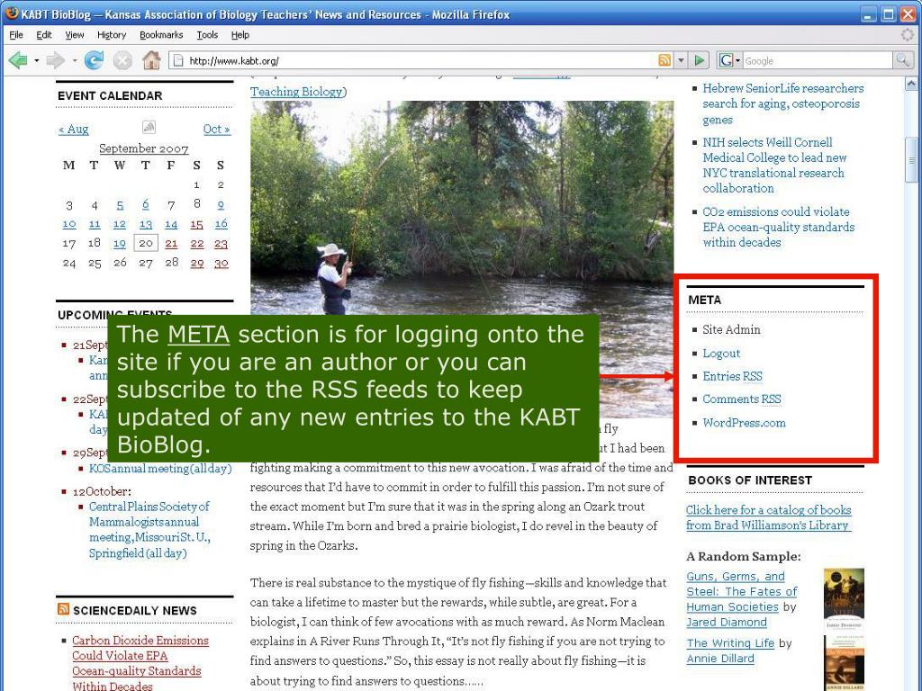
Task: Open calendar date 5
Action: (120, 205)
